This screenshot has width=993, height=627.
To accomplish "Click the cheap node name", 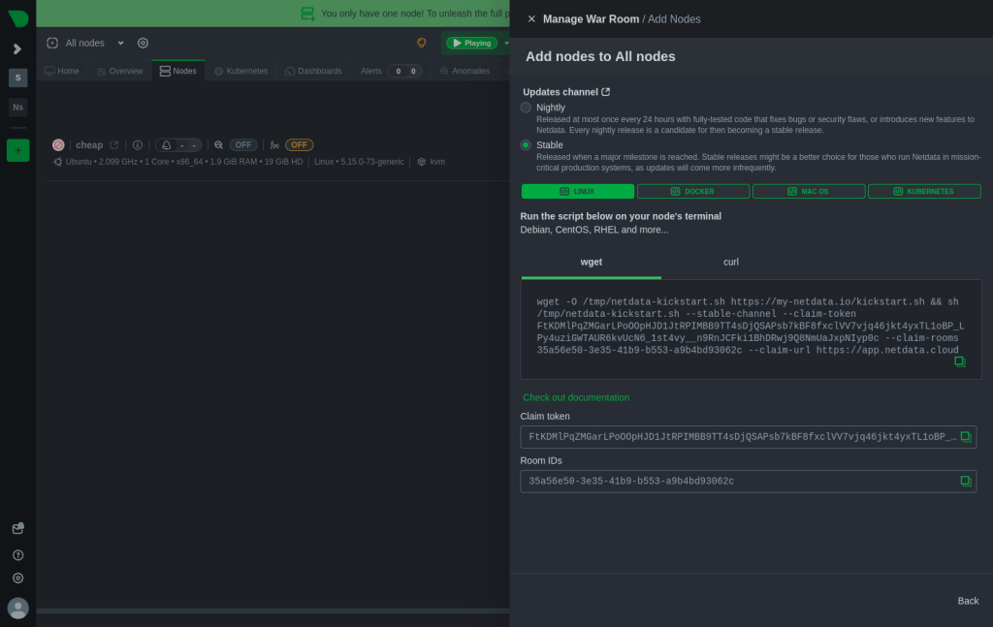I will point(89,145).
